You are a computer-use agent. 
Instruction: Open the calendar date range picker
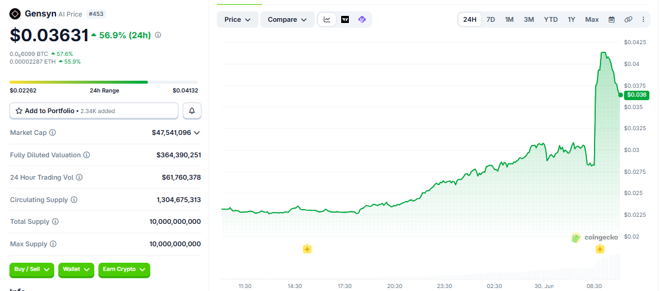[x=612, y=19]
